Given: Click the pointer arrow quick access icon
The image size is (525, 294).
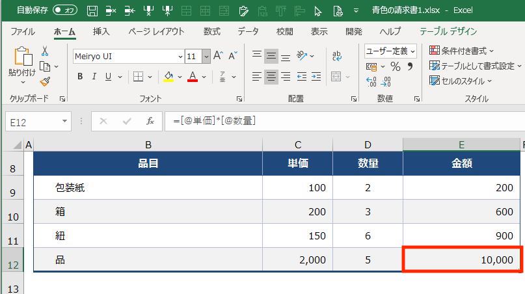Looking at the screenshot, I should [x=317, y=12].
